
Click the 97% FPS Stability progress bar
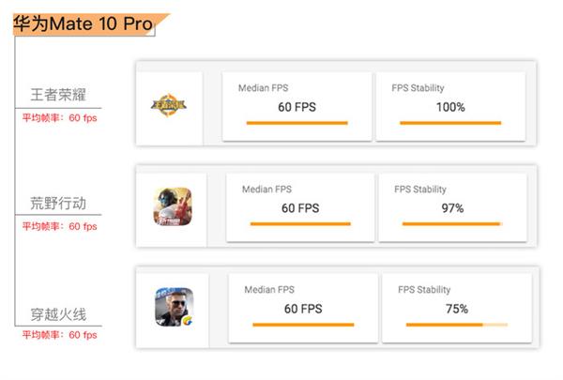click(x=452, y=223)
